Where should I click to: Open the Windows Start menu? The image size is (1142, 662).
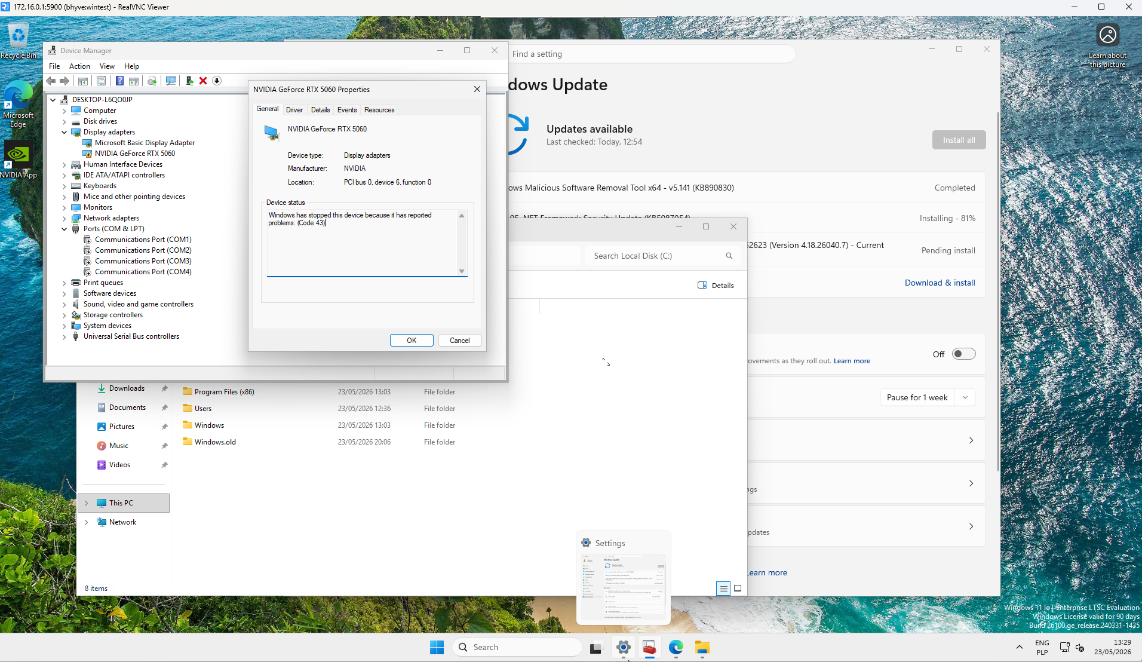pyautogui.click(x=437, y=647)
